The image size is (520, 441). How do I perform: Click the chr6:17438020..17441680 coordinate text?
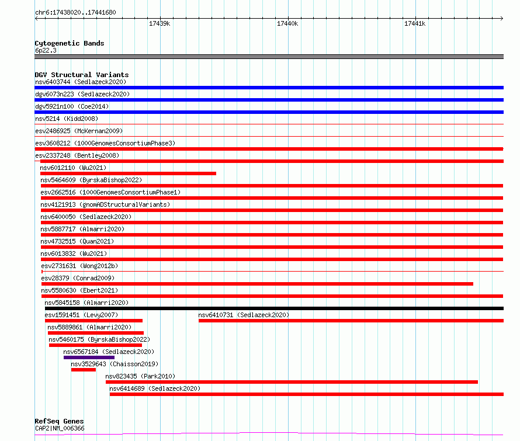click(x=75, y=13)
